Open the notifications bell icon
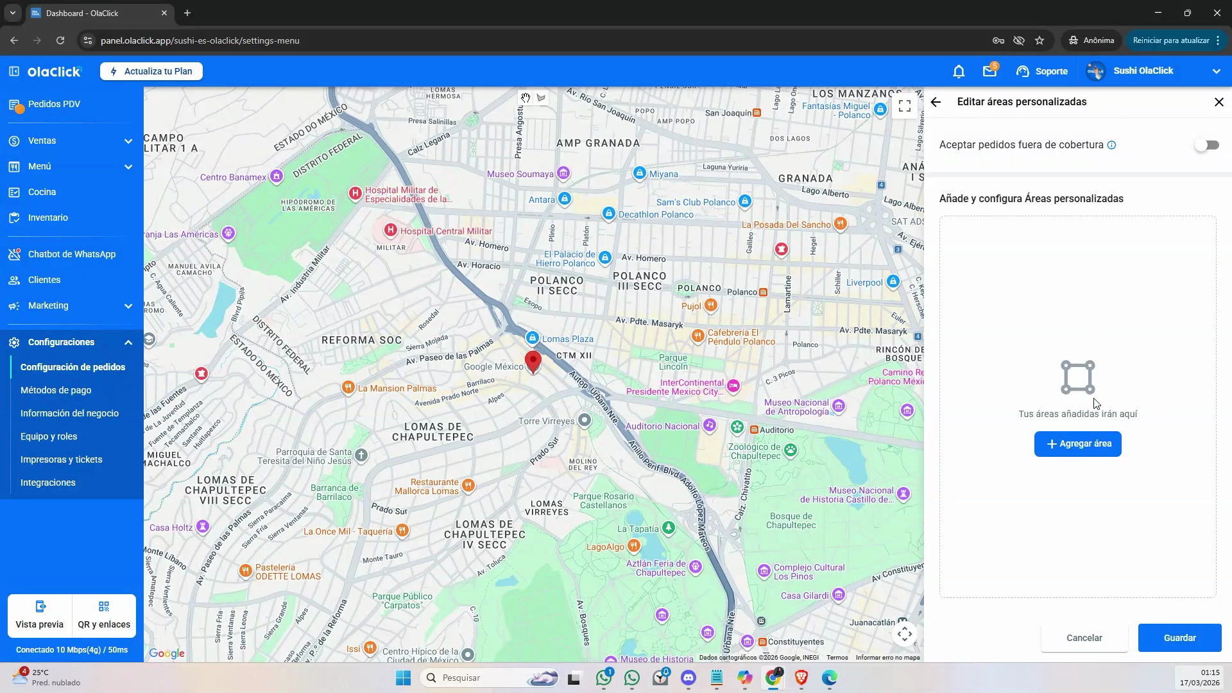The width and height of the screenshot is (1232, 693). (x=959, y=71)
